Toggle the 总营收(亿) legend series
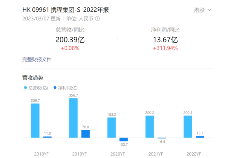 (36, 88)
